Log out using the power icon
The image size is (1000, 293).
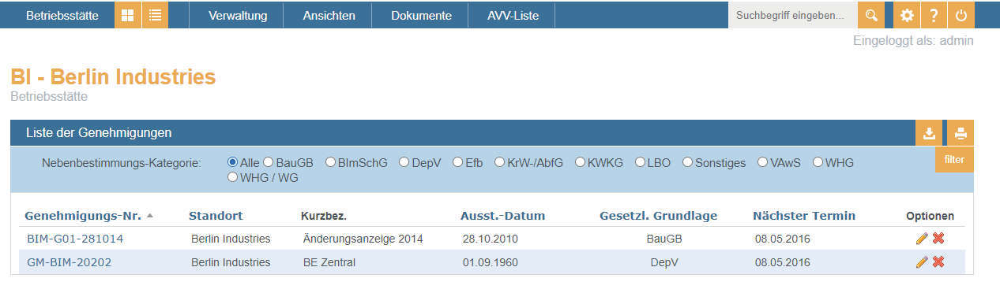[x=961, y=15]
